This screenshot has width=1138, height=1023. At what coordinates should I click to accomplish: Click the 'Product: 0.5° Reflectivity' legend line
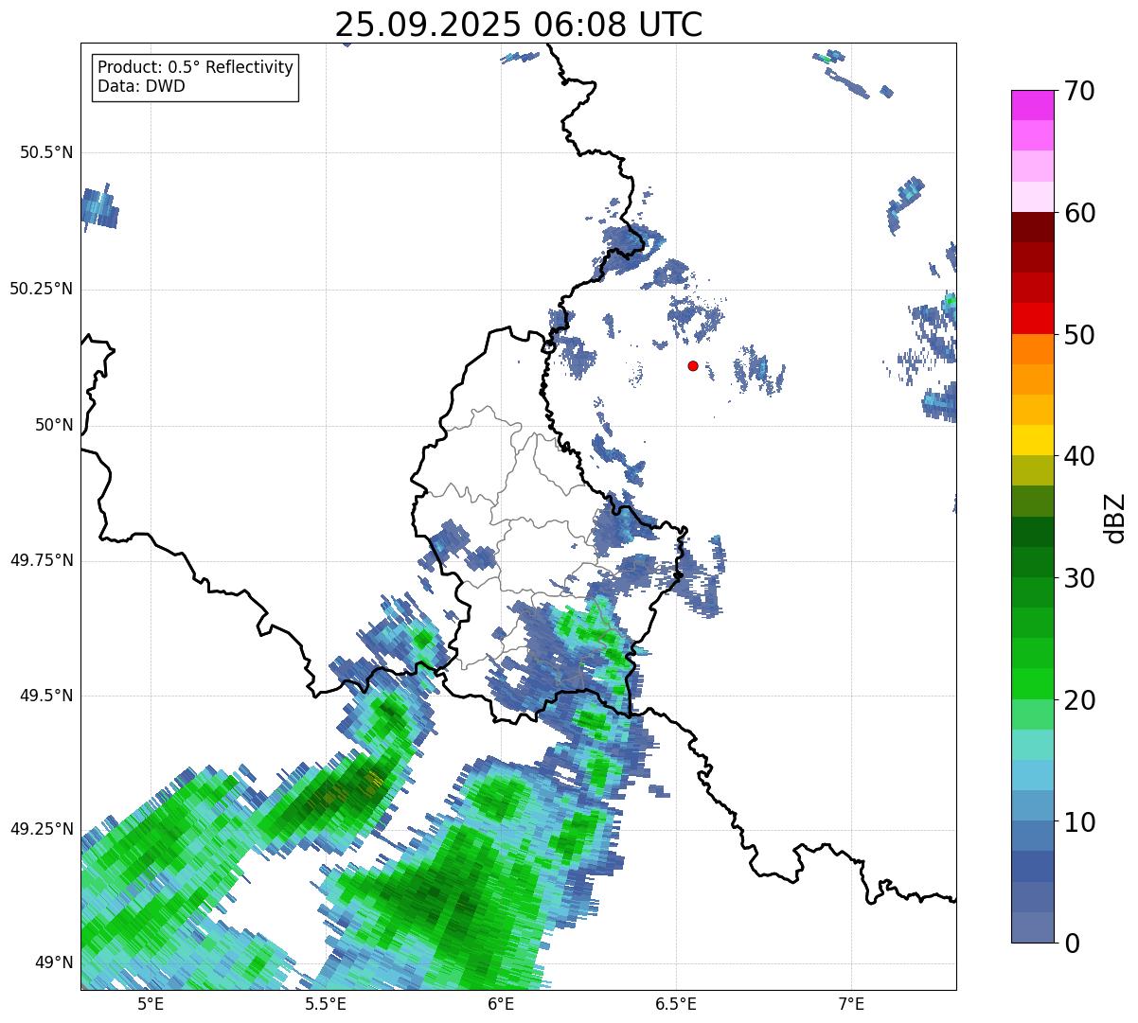click(196, 68)
